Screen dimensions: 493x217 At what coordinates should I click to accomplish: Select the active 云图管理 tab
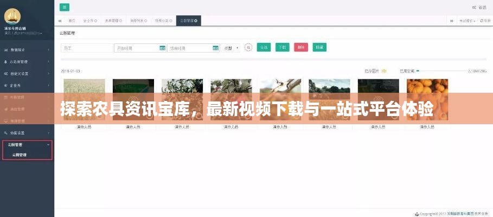click(x=189, y=21)
